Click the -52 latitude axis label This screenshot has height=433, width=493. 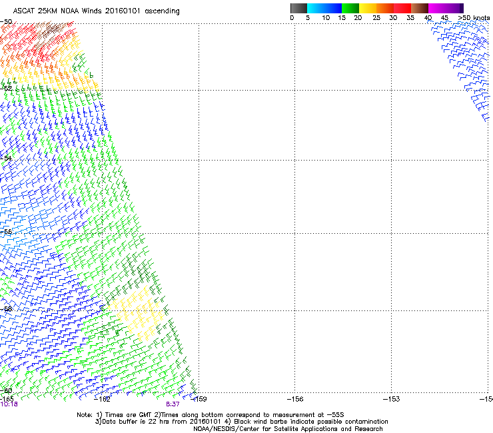click(6, 89)
